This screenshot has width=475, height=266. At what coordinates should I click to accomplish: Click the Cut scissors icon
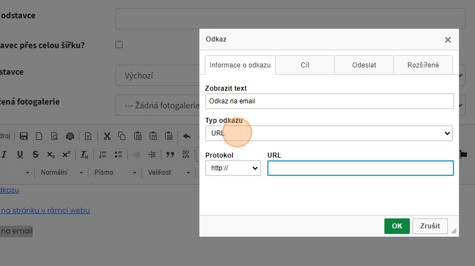(x=107, y=136)
